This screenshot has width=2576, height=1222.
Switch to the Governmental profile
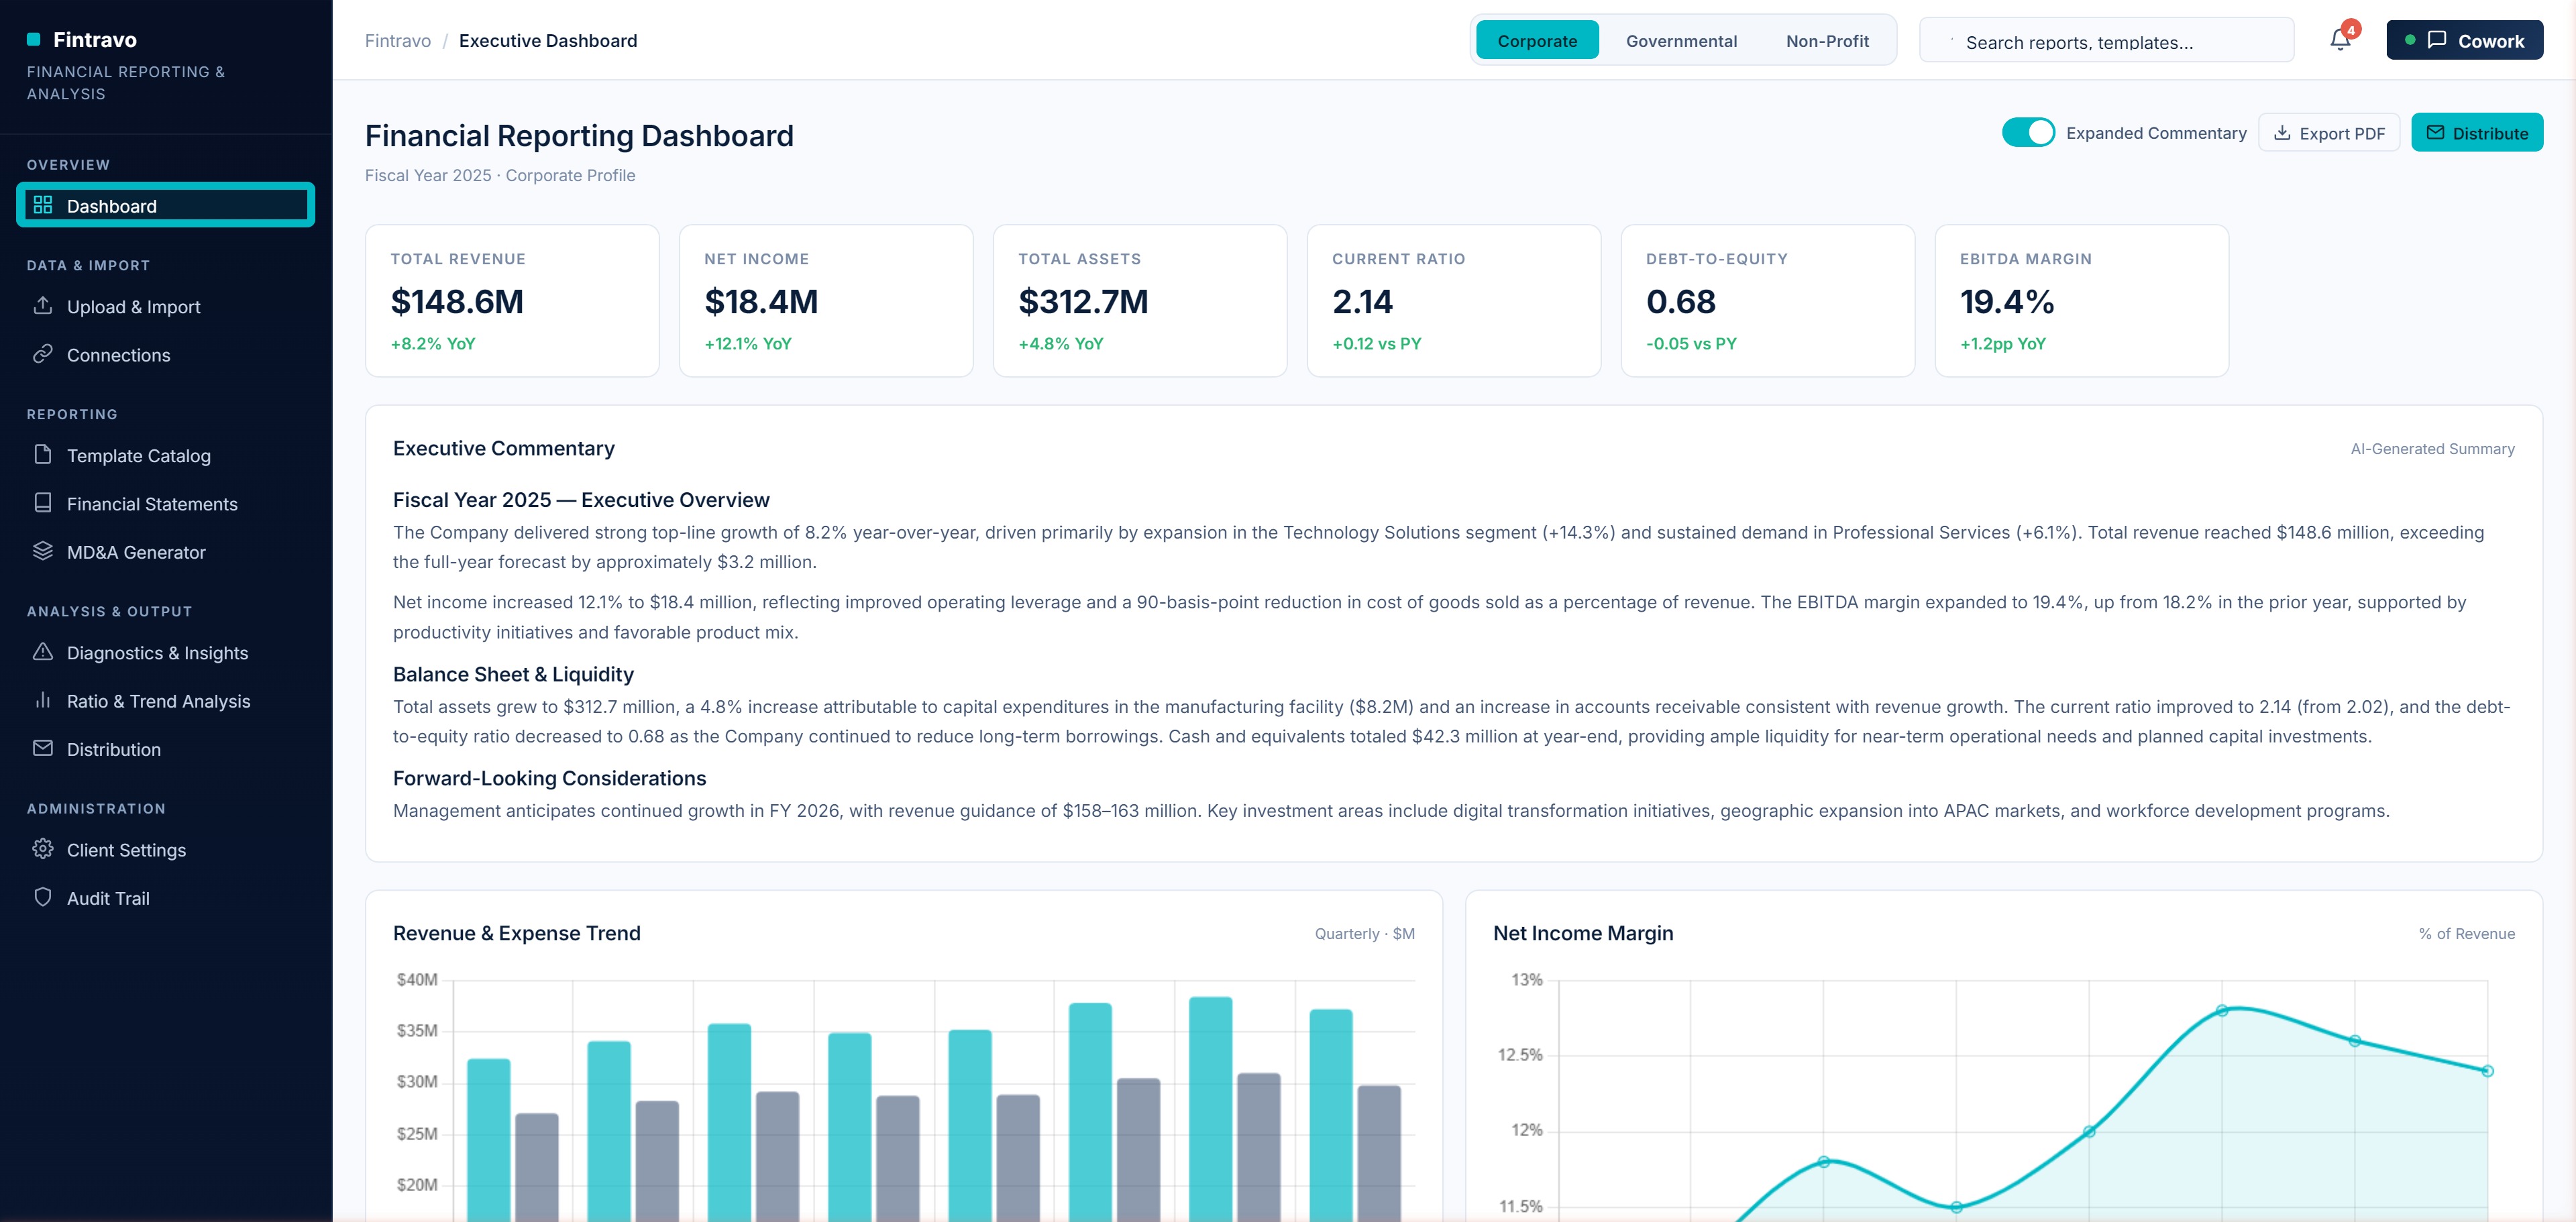[x=1681, y=40]
